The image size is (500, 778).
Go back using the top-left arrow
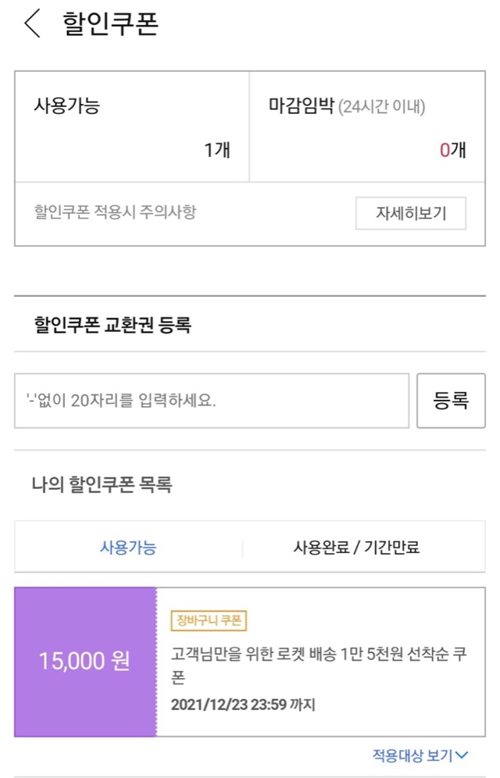[33, 24]
